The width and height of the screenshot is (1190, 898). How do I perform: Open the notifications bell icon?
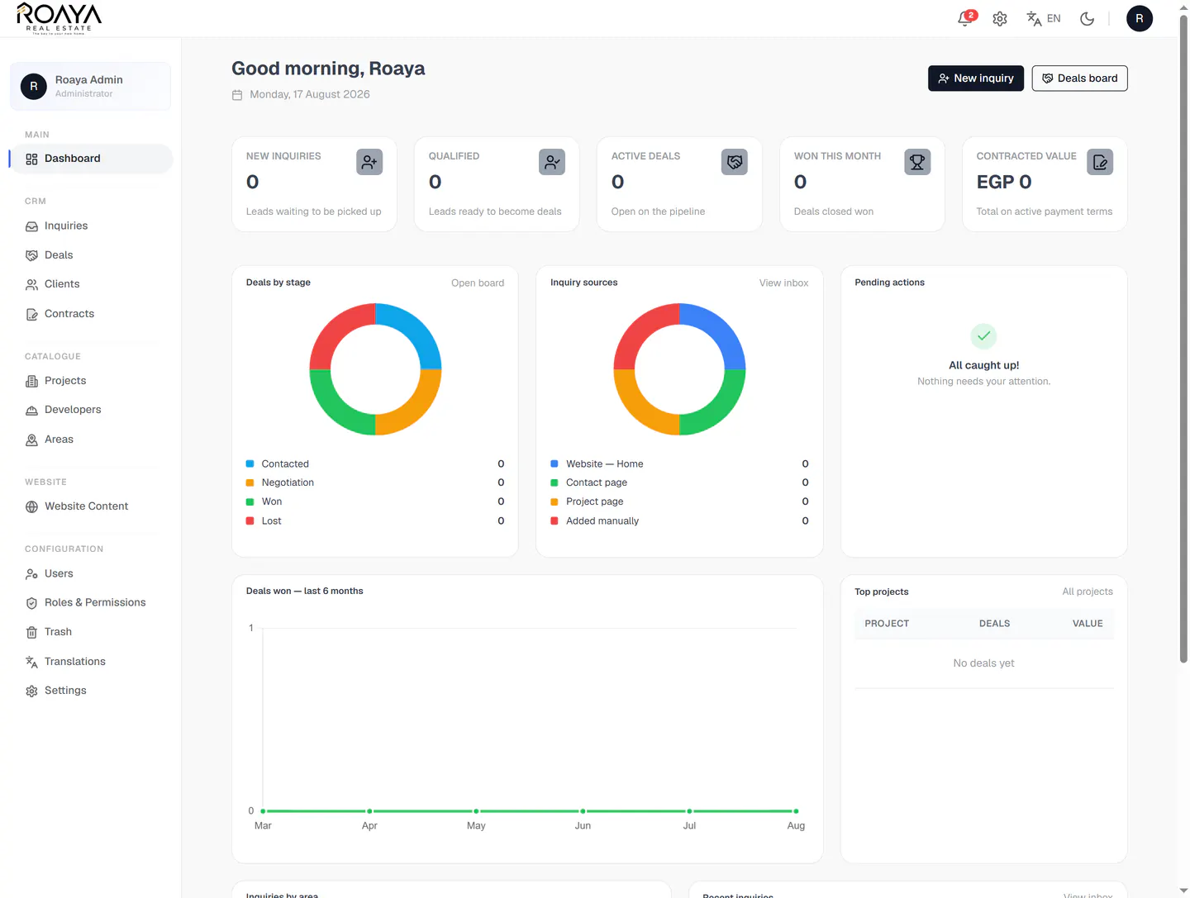[x=965, y=18]
